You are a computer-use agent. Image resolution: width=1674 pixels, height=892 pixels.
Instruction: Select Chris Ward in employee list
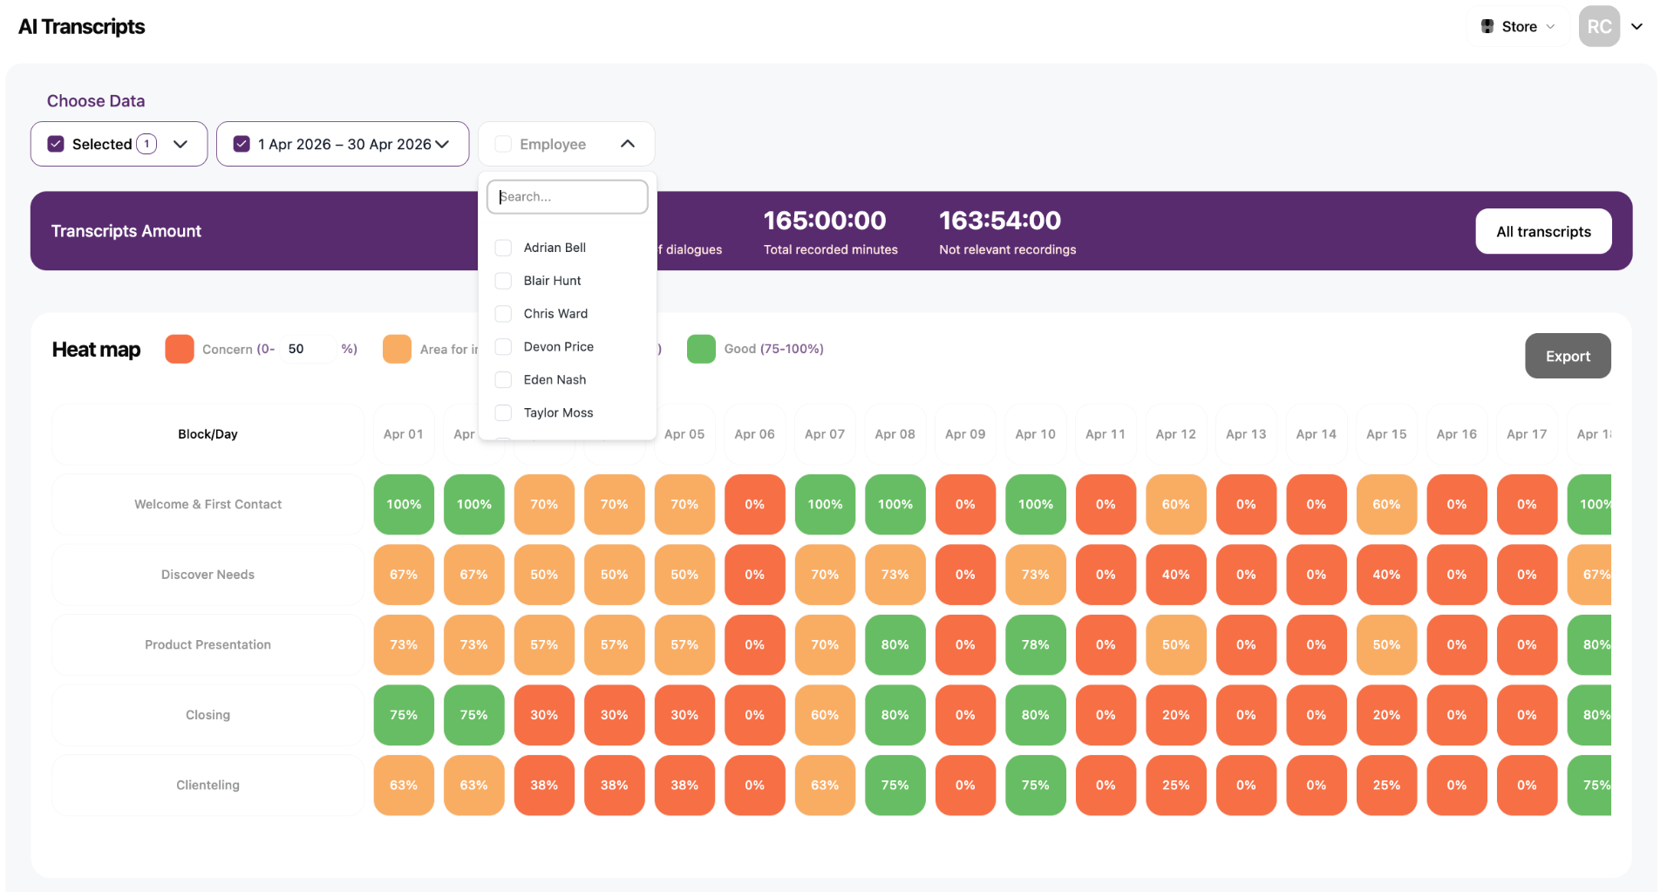[555, 314]
